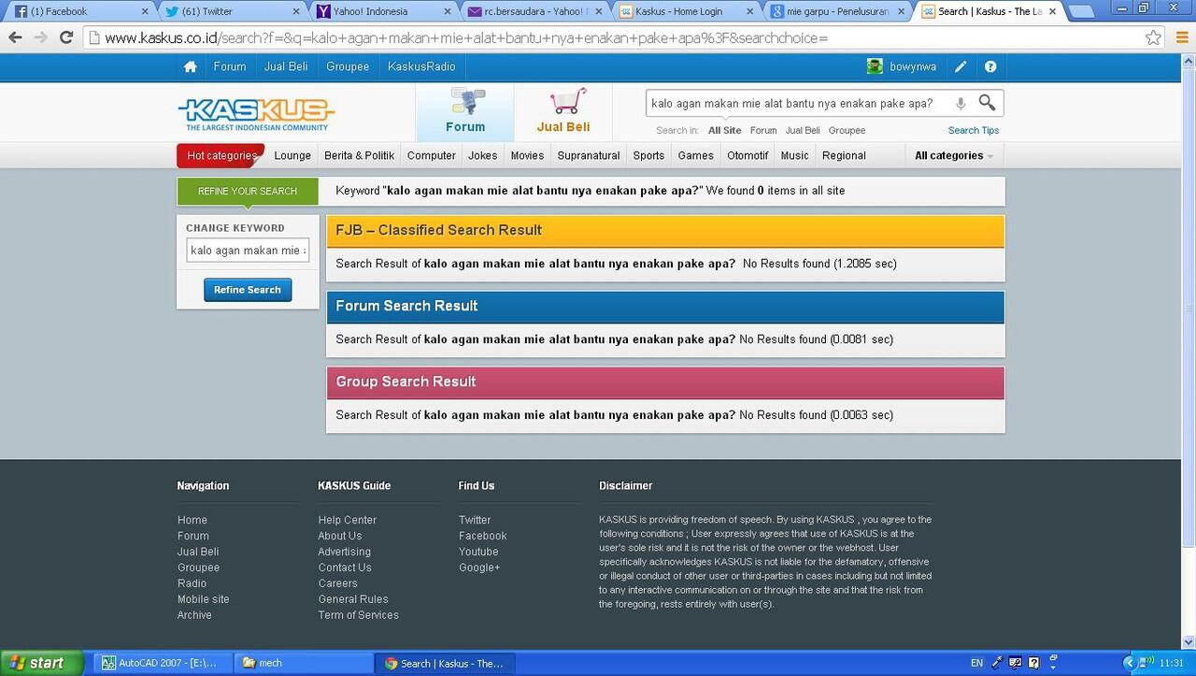Open the Search Tips link
The width and height of the screenshot is (1196, 676).
click(x=974, y=131)
